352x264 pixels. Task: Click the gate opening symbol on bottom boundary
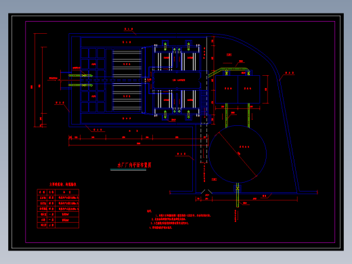pyautogui.click(x=206, y=192)
